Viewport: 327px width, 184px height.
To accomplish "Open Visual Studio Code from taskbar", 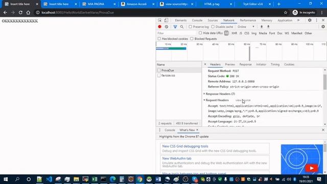I will (x=49, y=179).
